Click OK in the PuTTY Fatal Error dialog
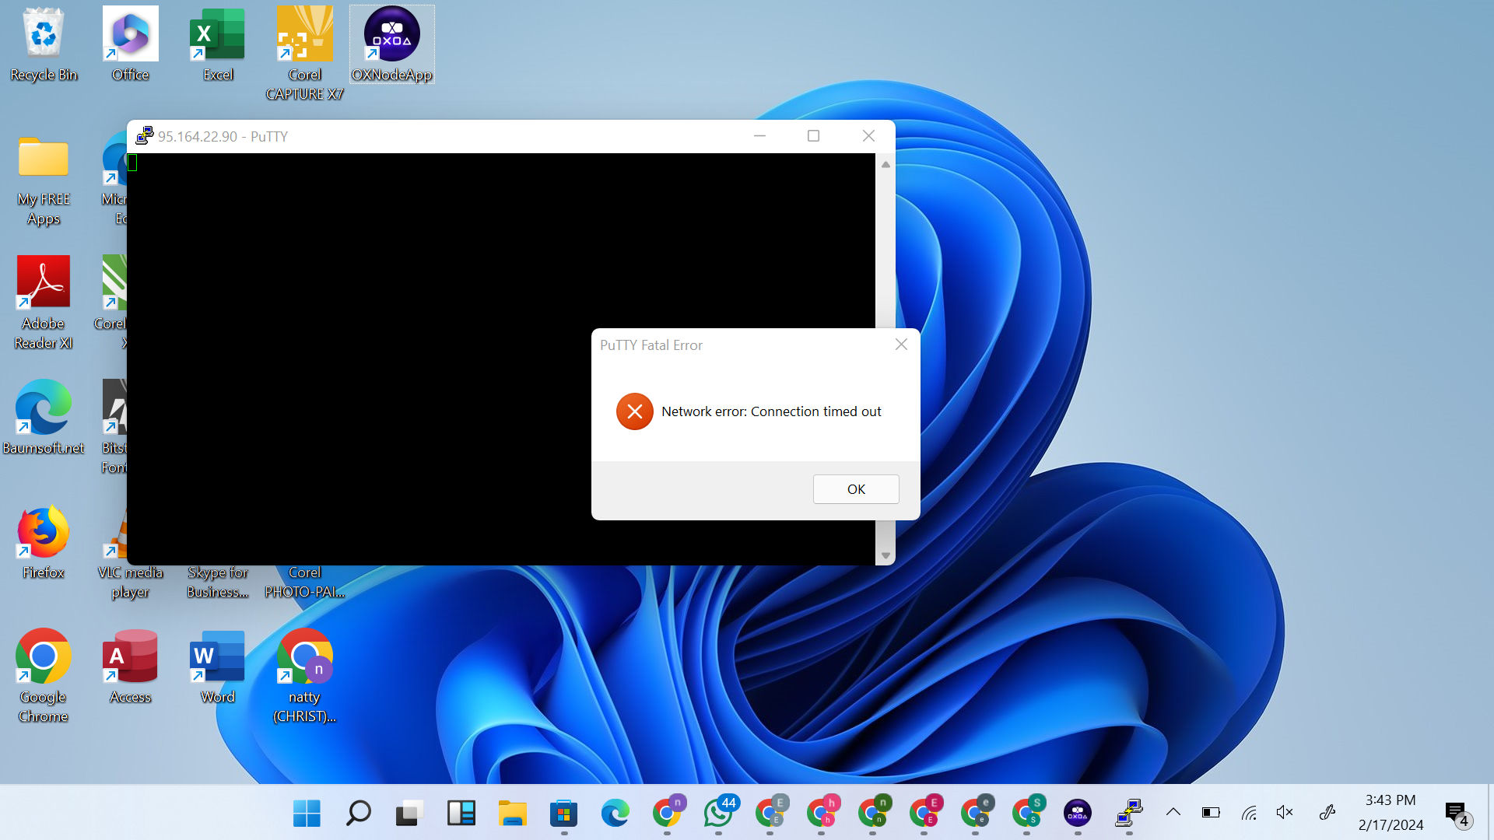1494x840 pixels. tap(856, 489)
